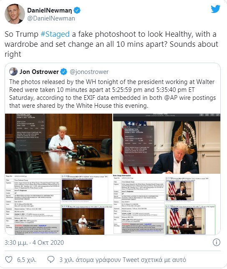Like the tweet with heart icon

click(9, 259)
